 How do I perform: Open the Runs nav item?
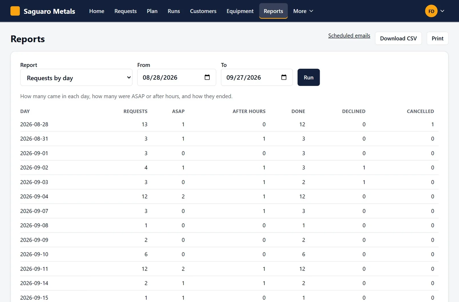point(174,11)
